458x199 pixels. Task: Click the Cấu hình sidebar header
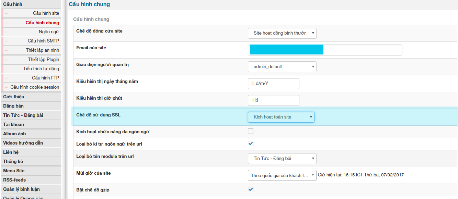click(x=31, y=4)
